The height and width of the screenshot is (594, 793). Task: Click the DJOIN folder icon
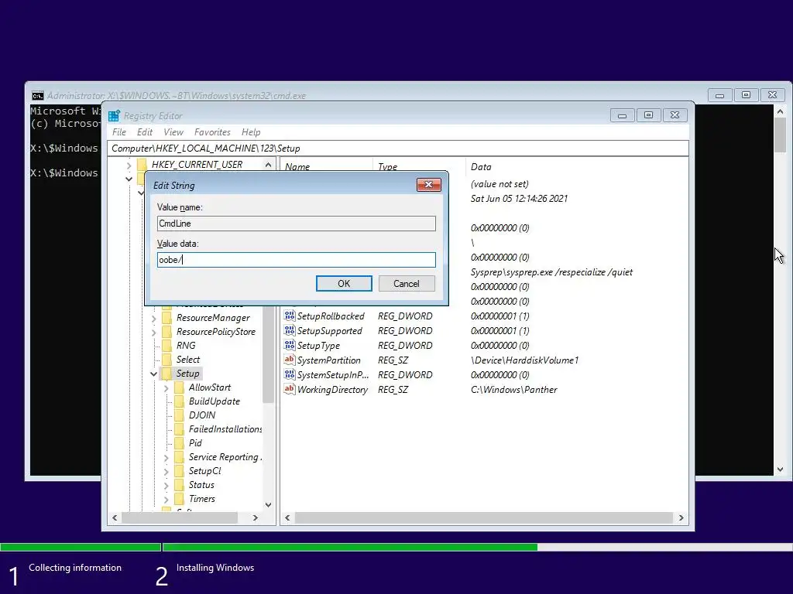pyautogui.click(x=179, y=415)
